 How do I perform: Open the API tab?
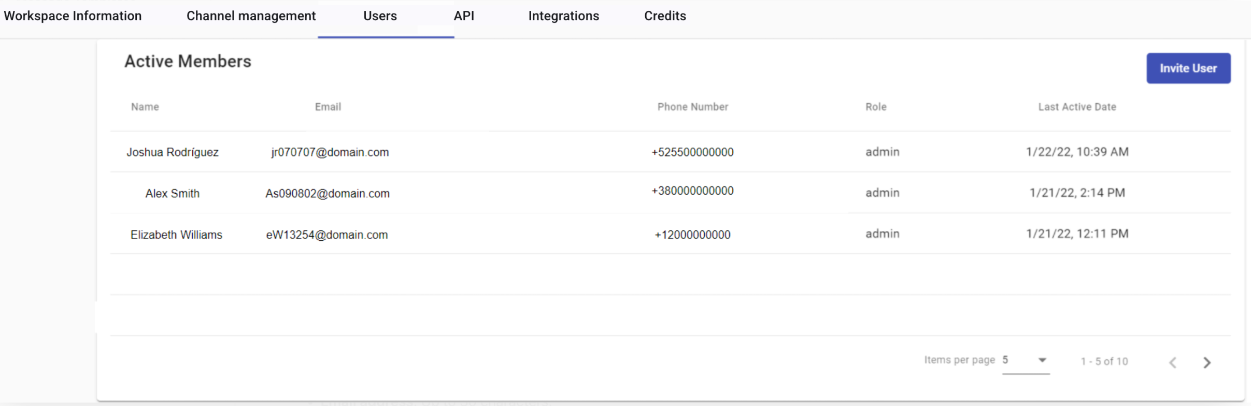[464, 16]
